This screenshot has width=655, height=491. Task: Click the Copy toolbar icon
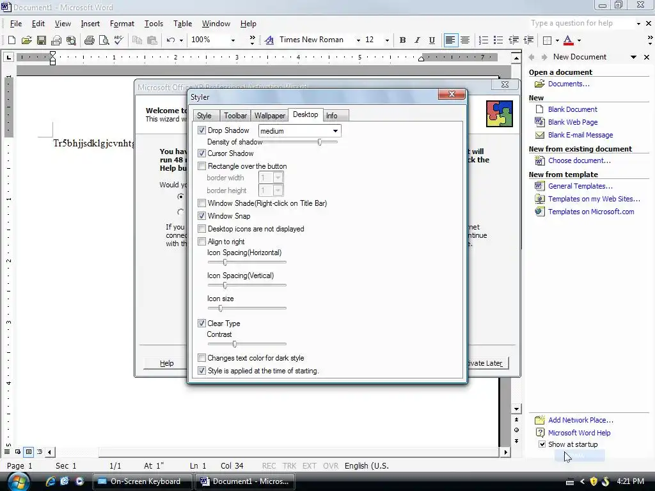click(x=137, y=40)
